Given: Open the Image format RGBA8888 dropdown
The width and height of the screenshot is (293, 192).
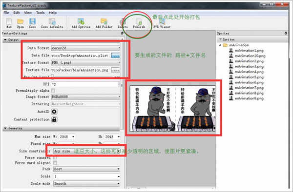Looking at the screenshot, I should [85, 97].
